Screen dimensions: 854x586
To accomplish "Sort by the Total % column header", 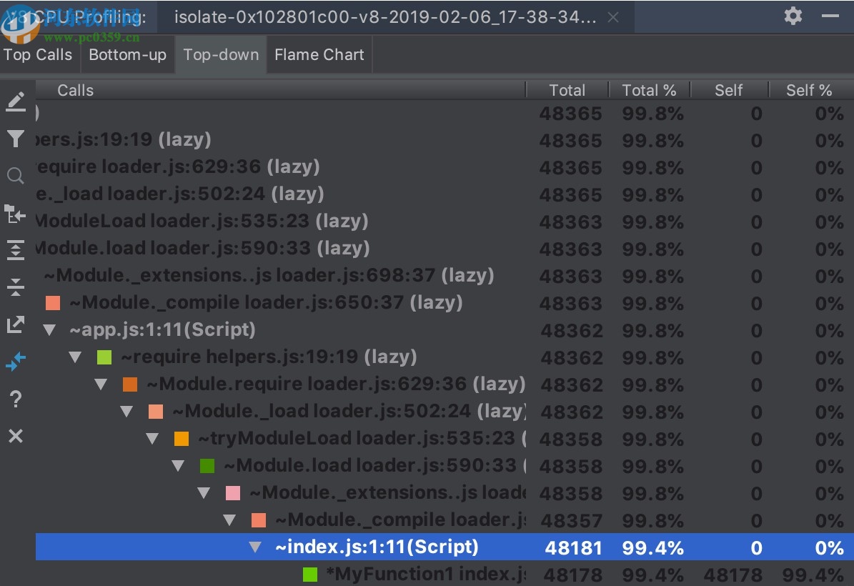I will pos(649,90).
